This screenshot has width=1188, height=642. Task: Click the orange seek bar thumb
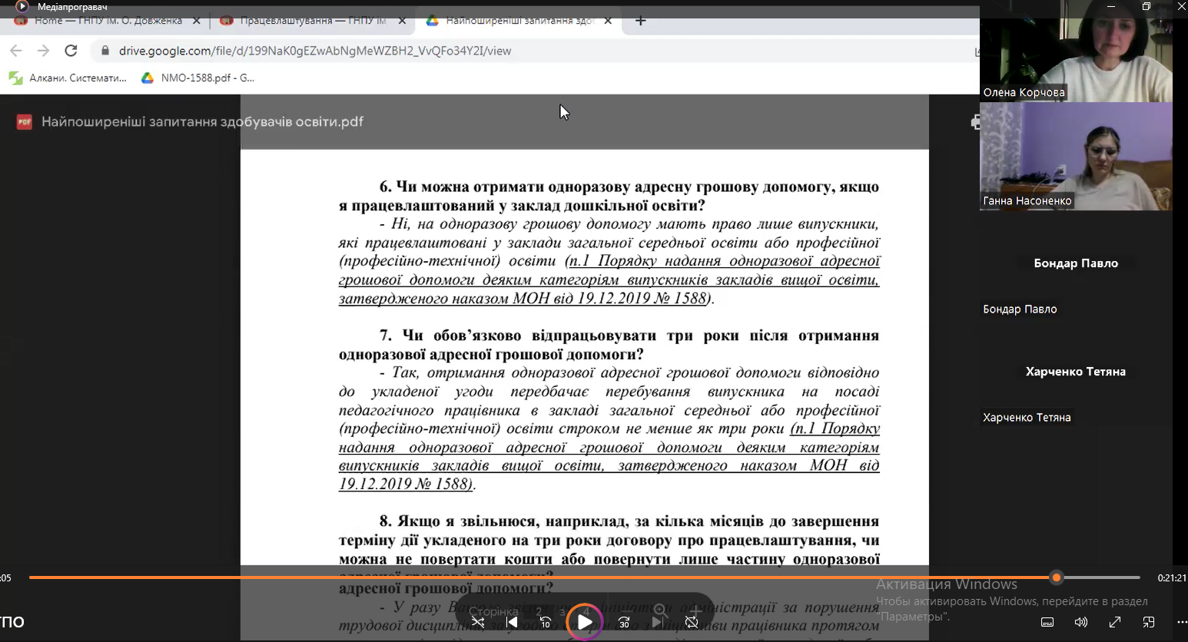click(x=1057, y=577)
